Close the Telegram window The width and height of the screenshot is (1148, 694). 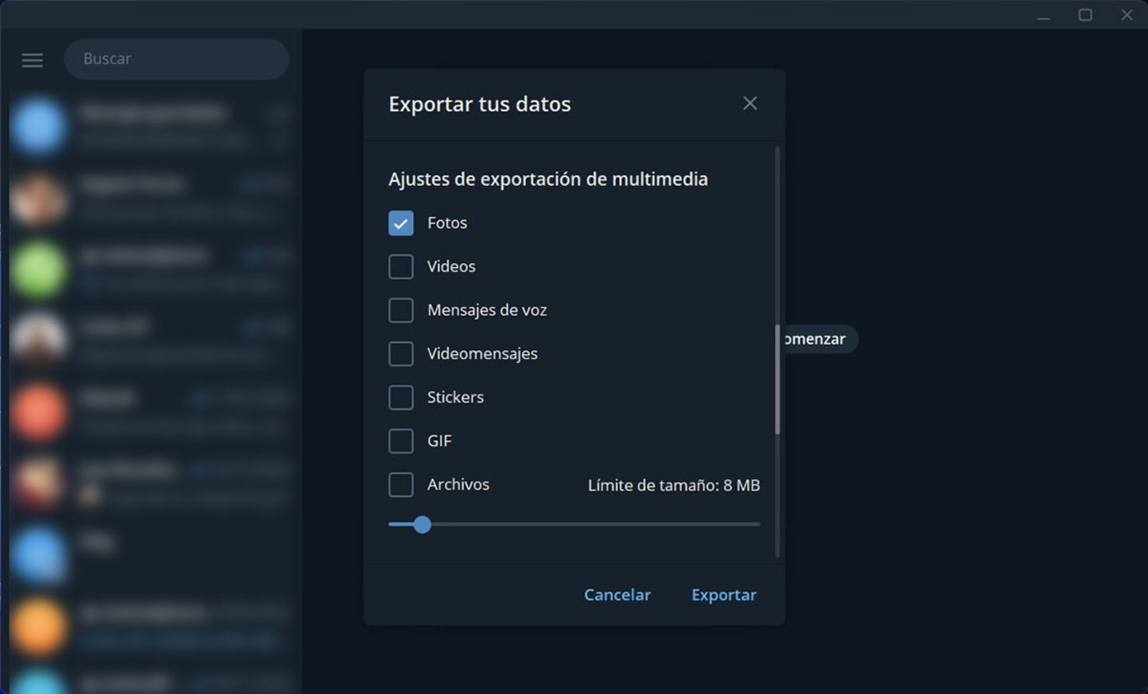1126,15
